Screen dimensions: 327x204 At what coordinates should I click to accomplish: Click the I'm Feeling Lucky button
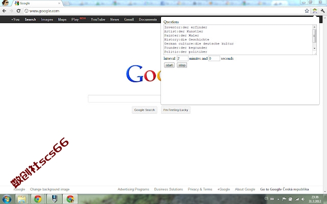click(x=176, y=110)
